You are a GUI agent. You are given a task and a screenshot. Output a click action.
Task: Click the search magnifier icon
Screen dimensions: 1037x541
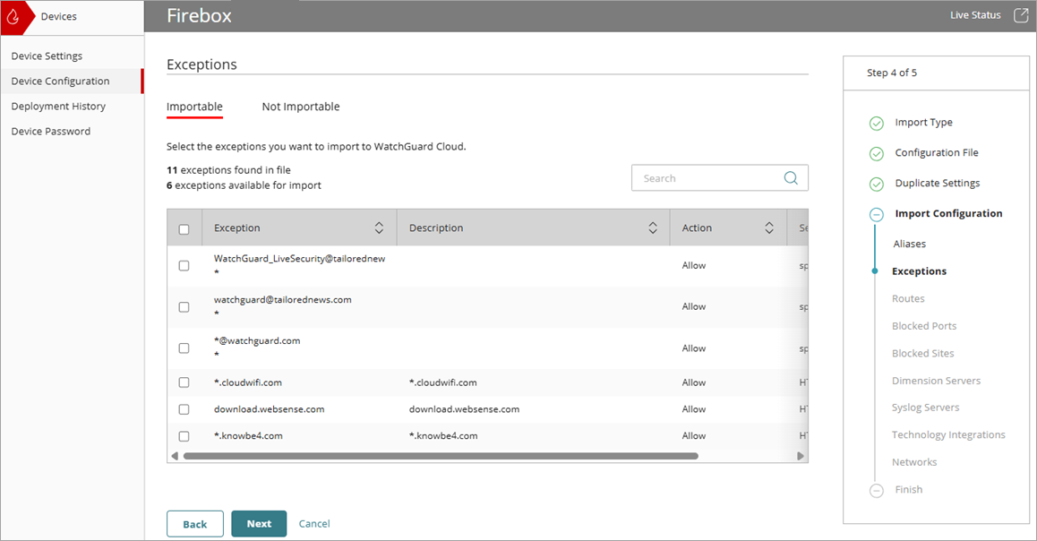791,178
